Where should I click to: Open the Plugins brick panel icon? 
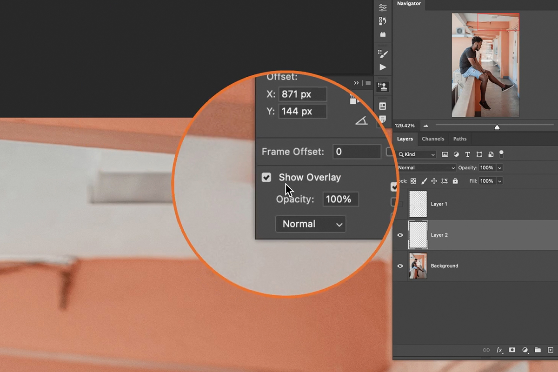pyautogui.click(x=383, y=34)
